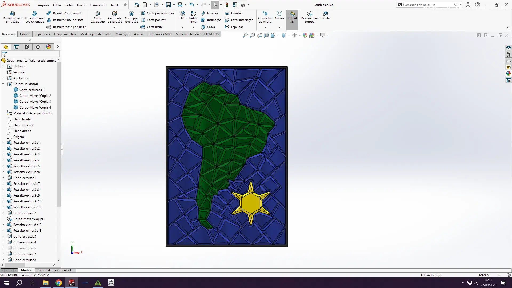Open Estudo de movimento 1 tab
The image size is (512, 288).
(x=54, y=270)
